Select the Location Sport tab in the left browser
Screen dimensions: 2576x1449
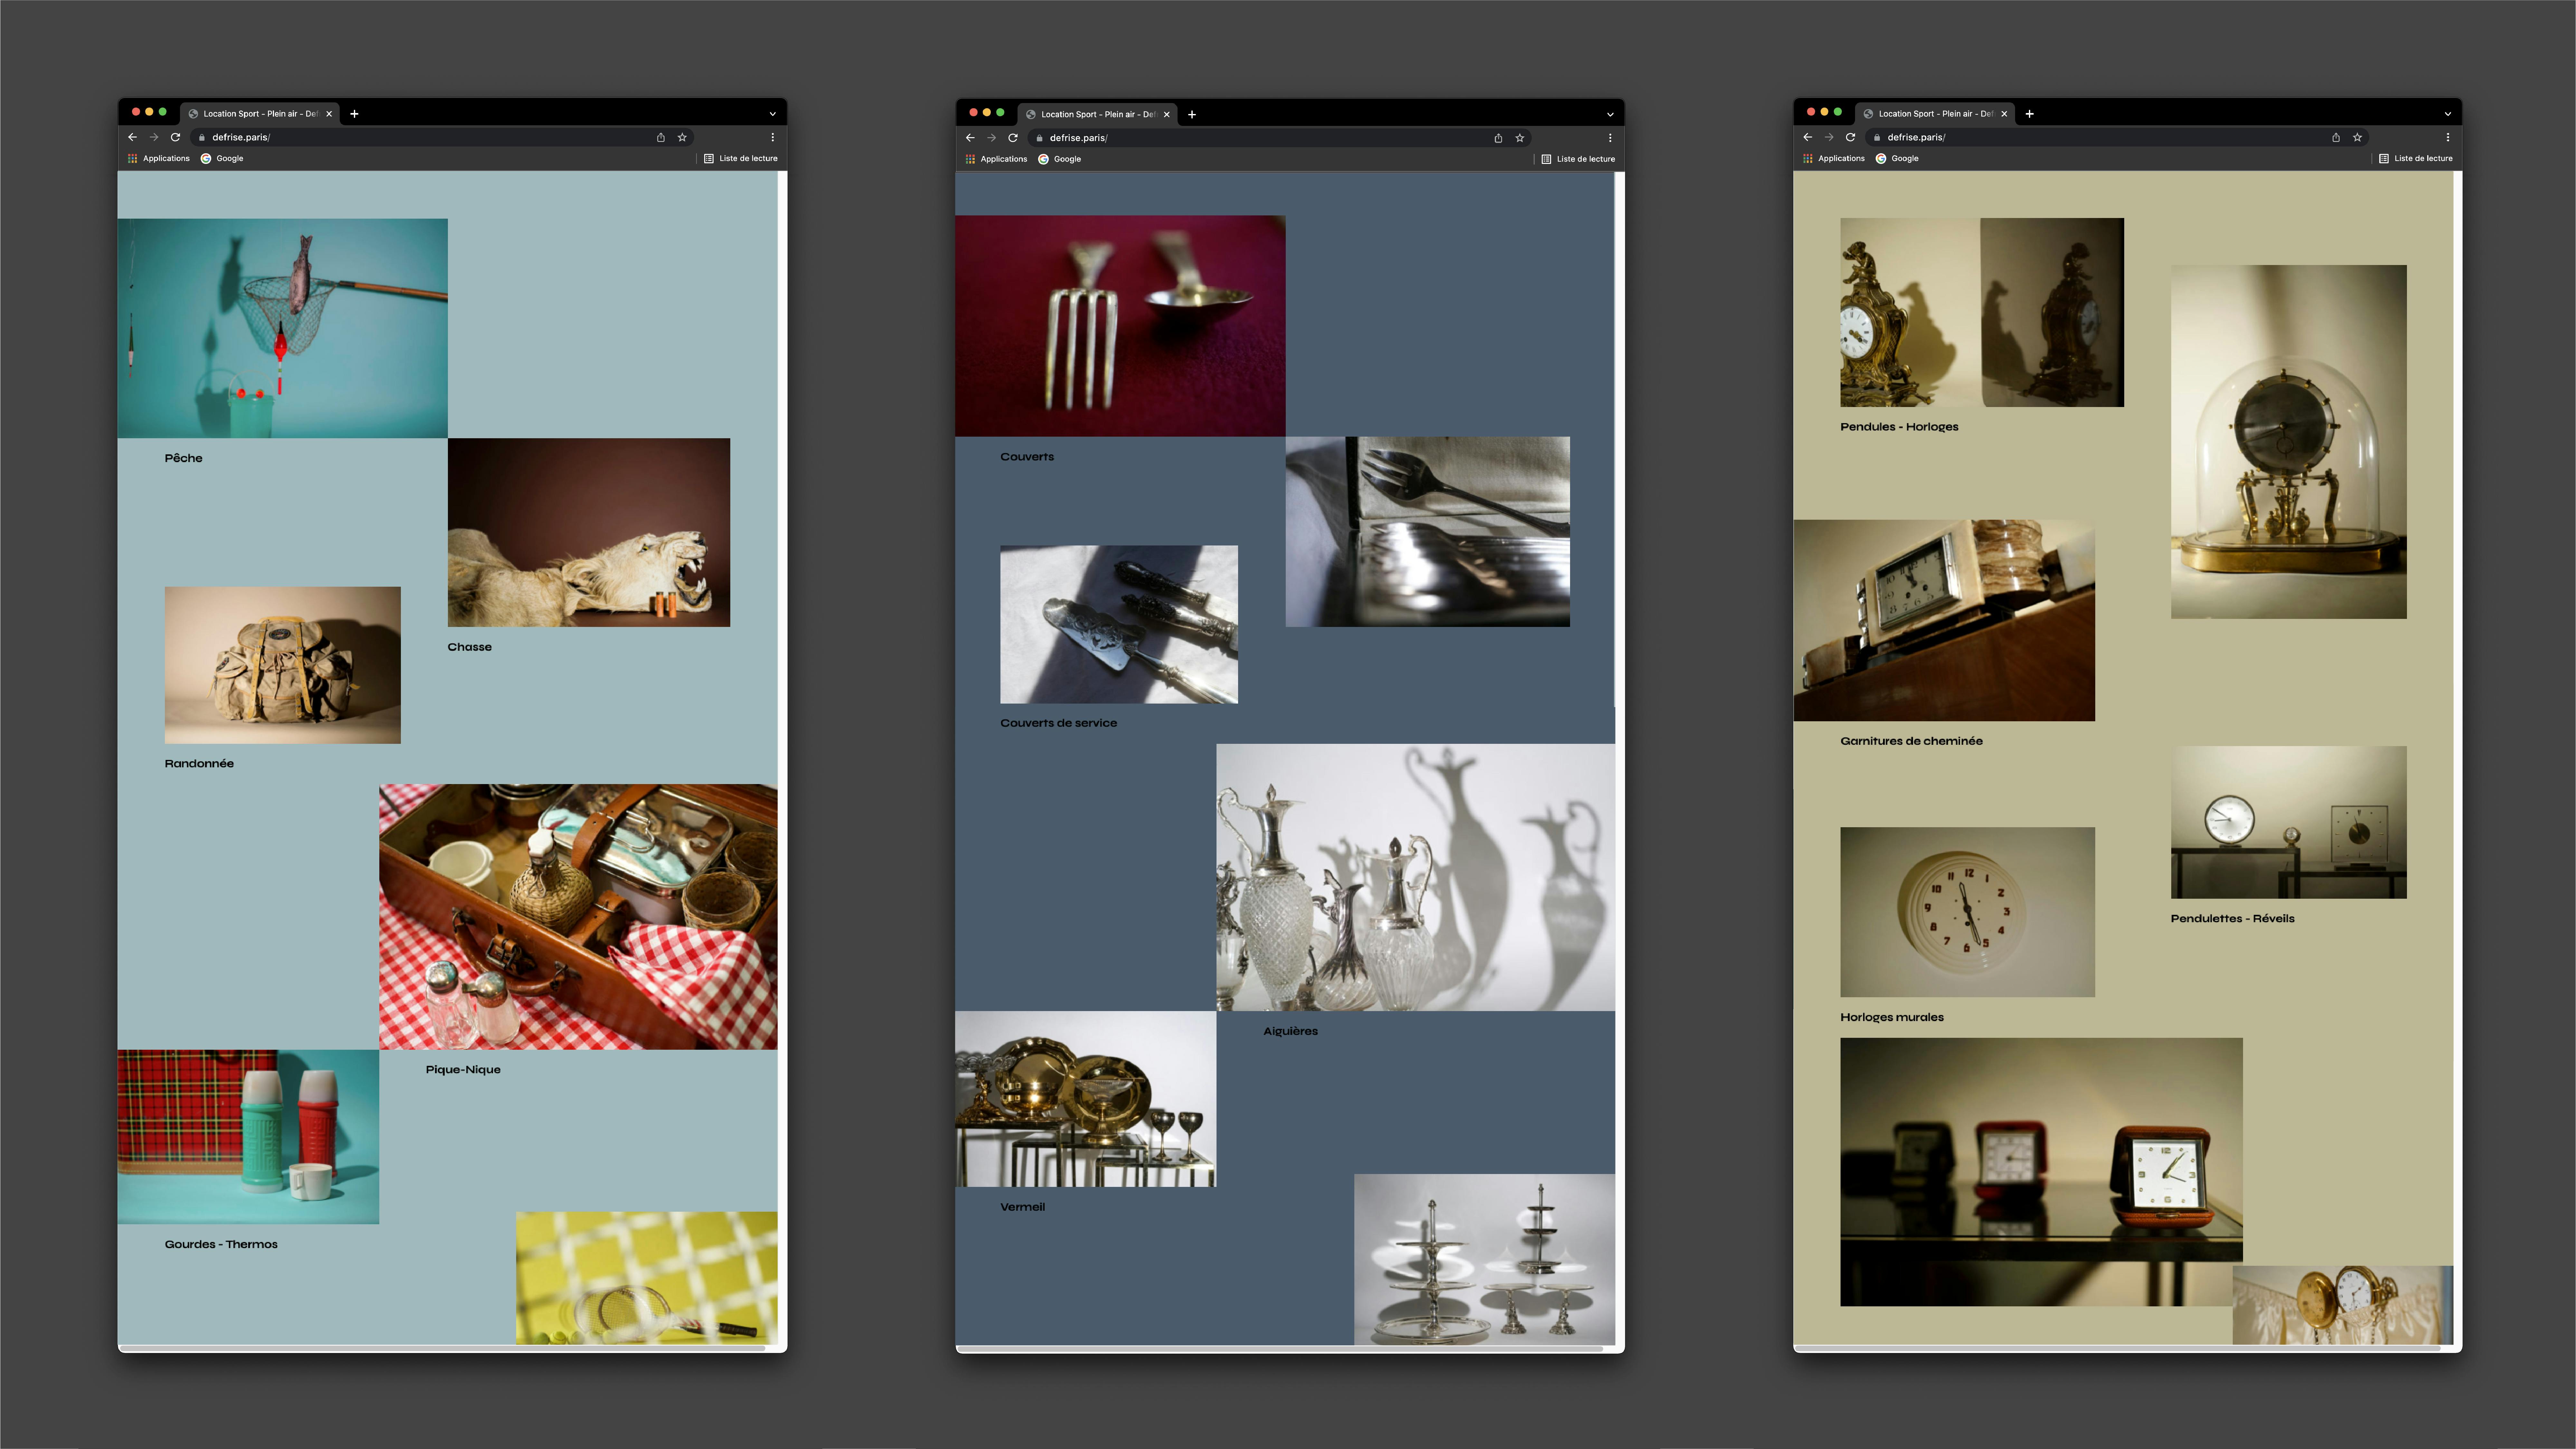tap(260, 114)
